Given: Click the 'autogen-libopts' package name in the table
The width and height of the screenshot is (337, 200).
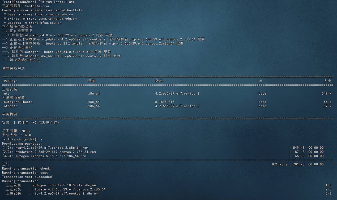Looking at the screenshot, I should (18, 102).
